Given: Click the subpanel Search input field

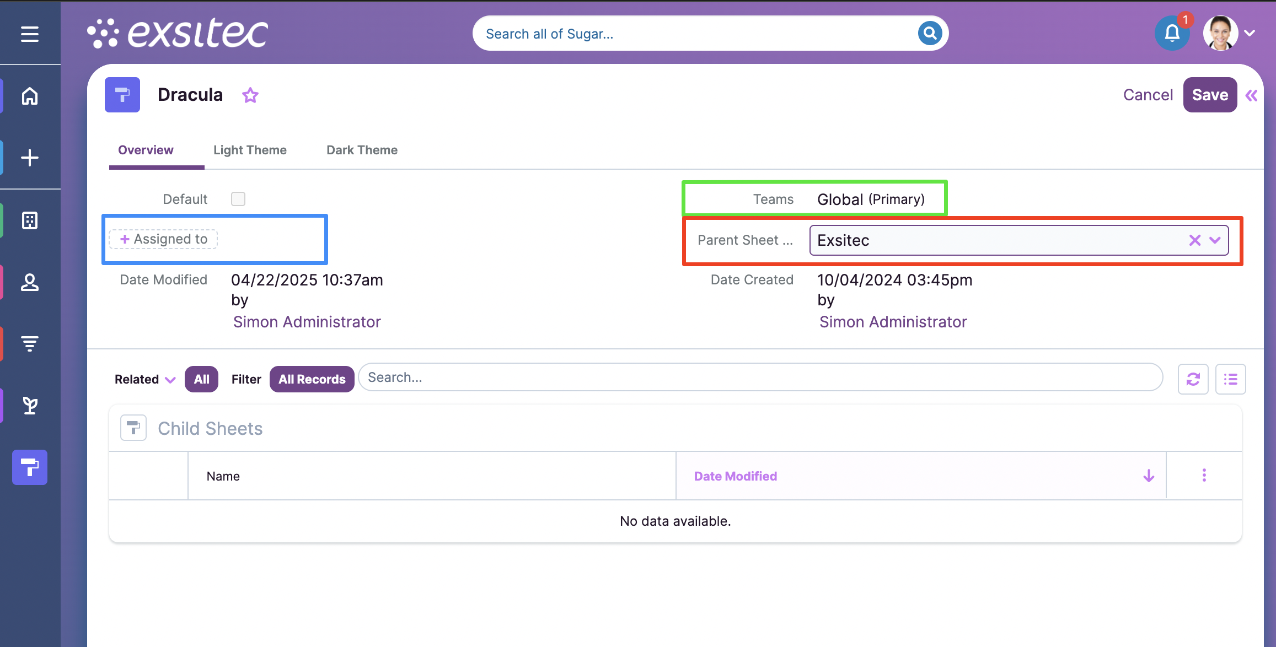Looking at the screenshot, I should (x=760, y=378).
